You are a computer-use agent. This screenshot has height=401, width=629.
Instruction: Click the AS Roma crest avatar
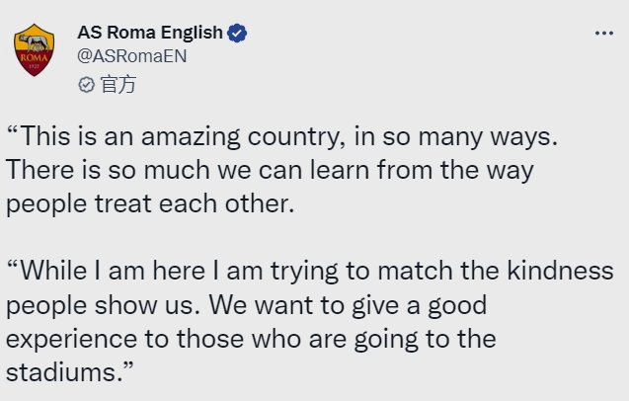[35, 49]
